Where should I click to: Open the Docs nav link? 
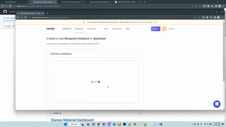pos(106,29)
